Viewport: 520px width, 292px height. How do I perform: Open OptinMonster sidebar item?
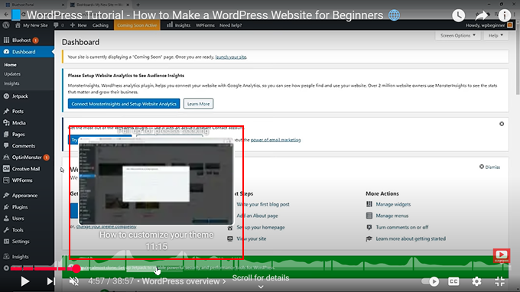pyautogui.click(x=27, y=157)
